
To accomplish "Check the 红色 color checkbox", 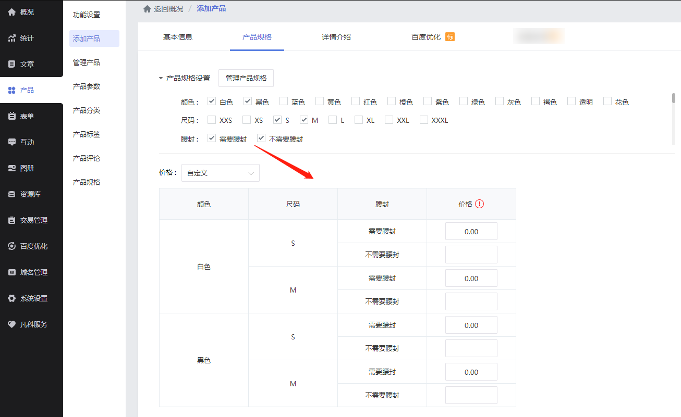I will (356, 102).
